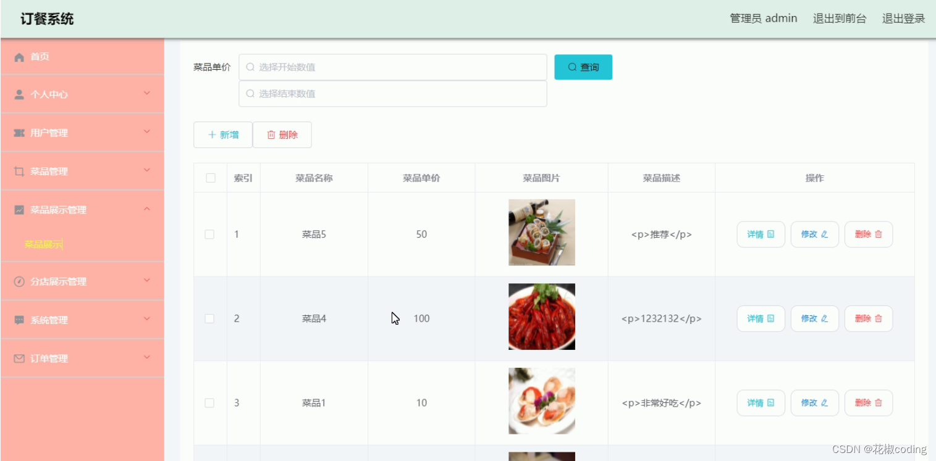Click 退出到前台 in the top bar
Screen dimensions: 936x461
click(x=839, y=18)
